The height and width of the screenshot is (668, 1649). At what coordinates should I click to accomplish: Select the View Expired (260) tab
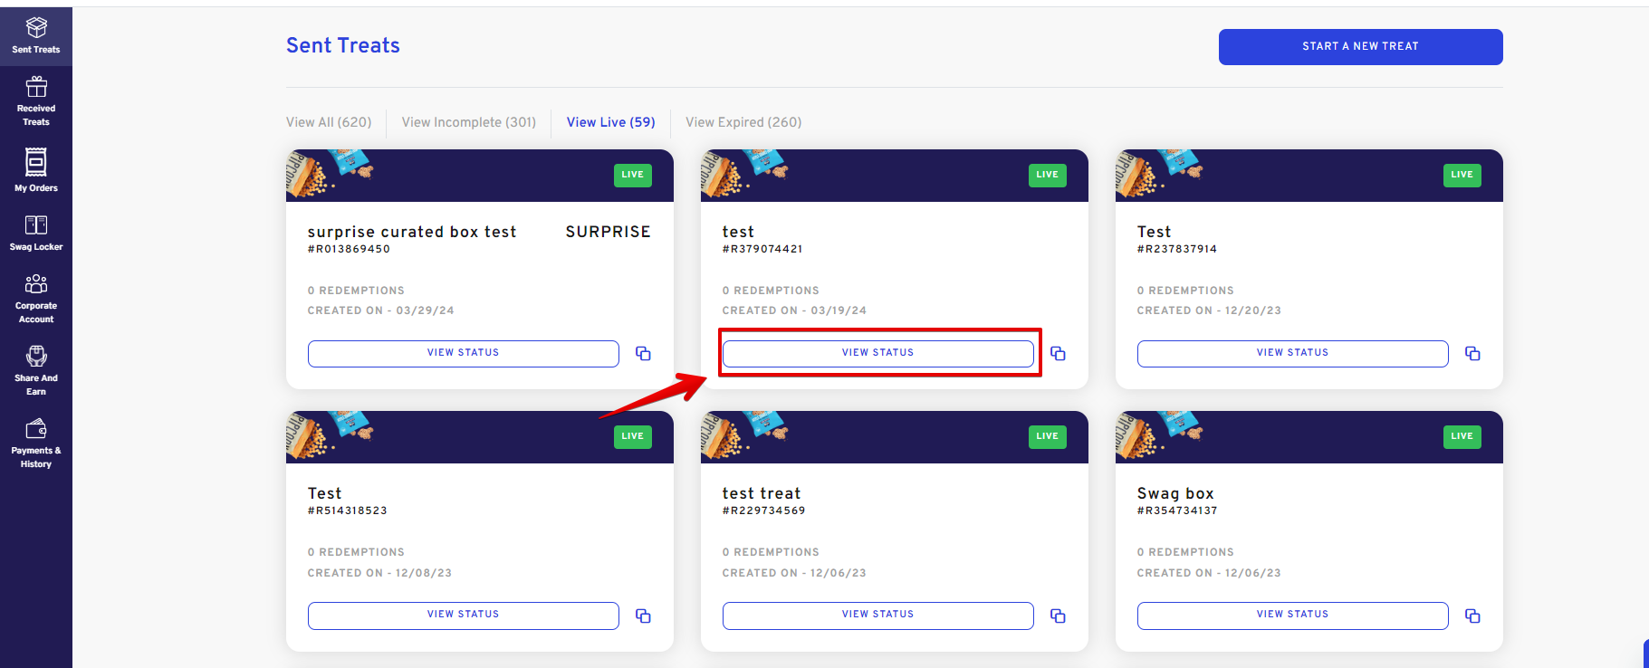click(743, 122)
